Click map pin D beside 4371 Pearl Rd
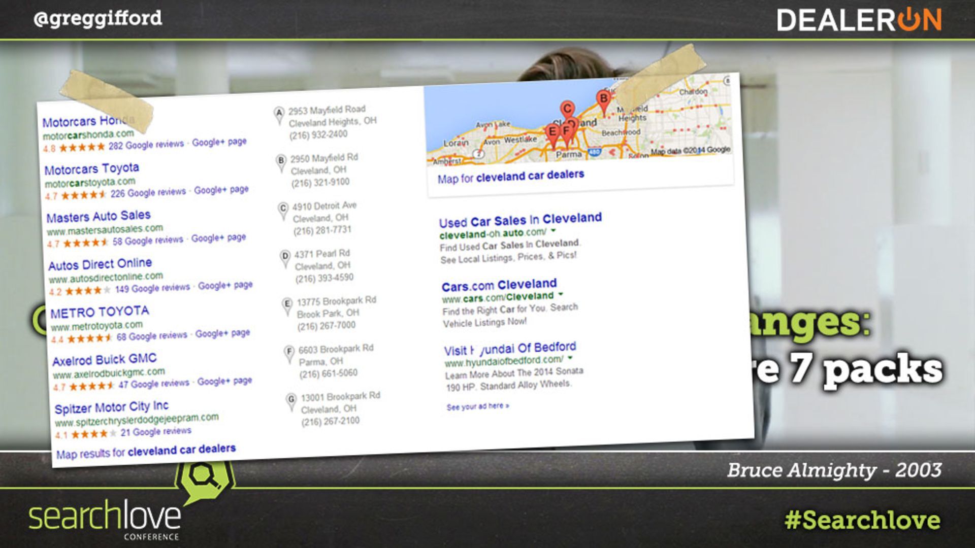Image resolution: width=975 pixels, height=548 pixels. 285,258
